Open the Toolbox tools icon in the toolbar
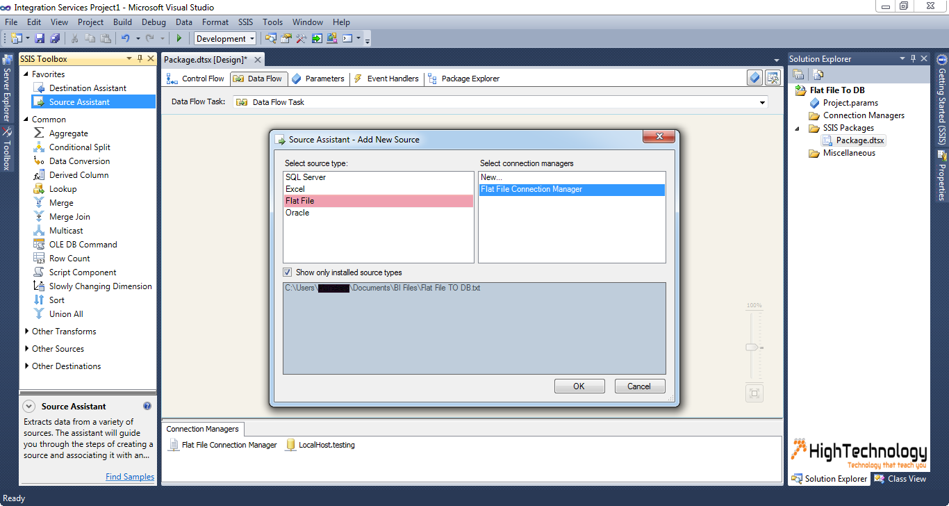 pos(302,38)
